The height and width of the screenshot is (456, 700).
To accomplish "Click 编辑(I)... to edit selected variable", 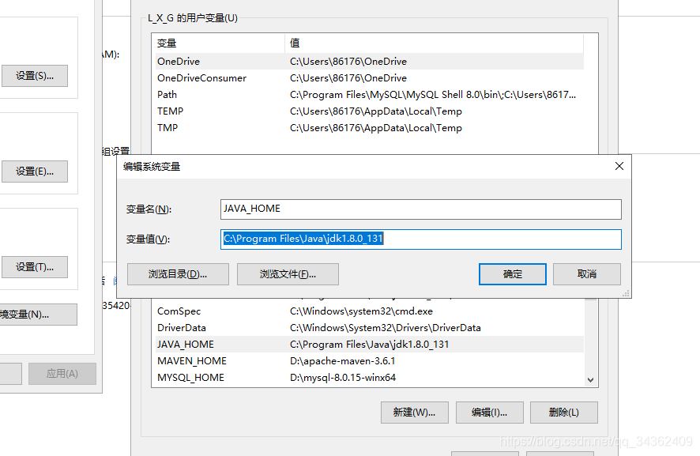I will coord(489,412).
